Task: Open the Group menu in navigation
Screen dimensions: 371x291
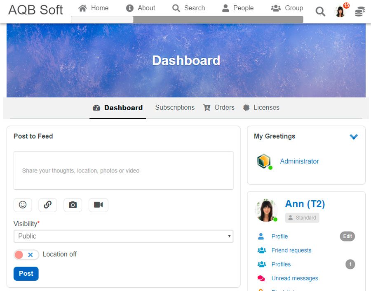Action: pyautogui.click(x=287, y=8)
